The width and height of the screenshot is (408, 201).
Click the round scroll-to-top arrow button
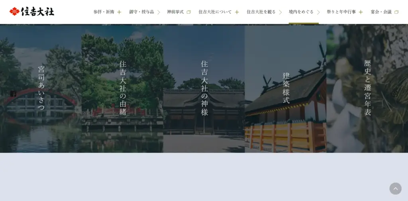(396, 189)
